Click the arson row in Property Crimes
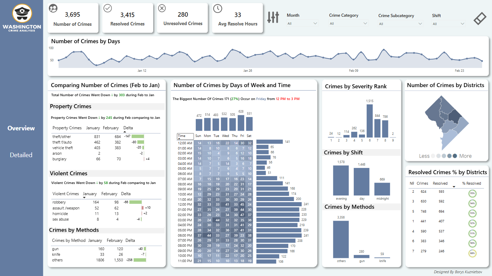The height and width of the screenshot is (276, 492). 106,153
